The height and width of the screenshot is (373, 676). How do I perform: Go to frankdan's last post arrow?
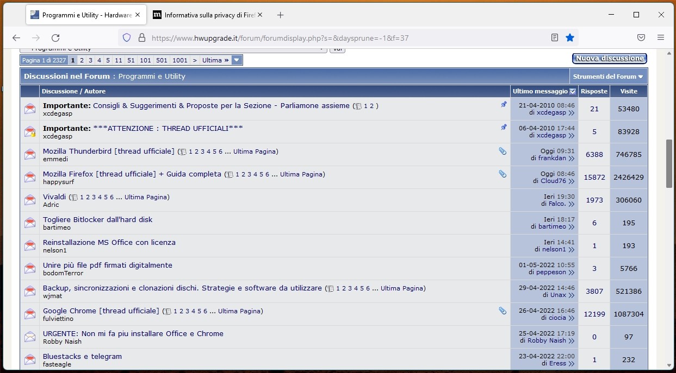pos(571,159)
